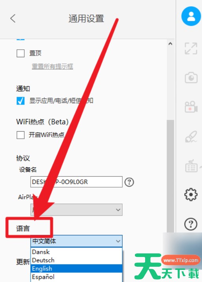Enable the 置顶 always-on-top checkbox
Screen dimensions: 202x282
[x=20, y=53]
